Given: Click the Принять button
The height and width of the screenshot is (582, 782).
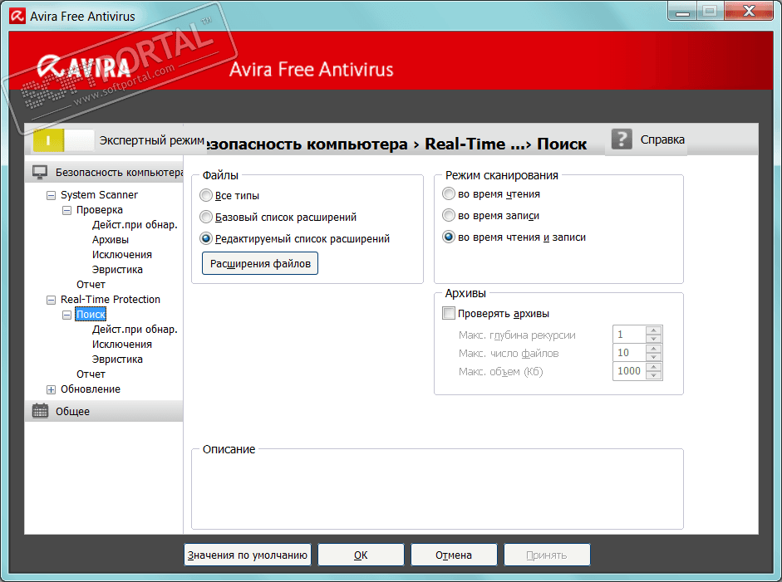Looking at the screenshot, I should pyautogui.click(x=547, y=555).
